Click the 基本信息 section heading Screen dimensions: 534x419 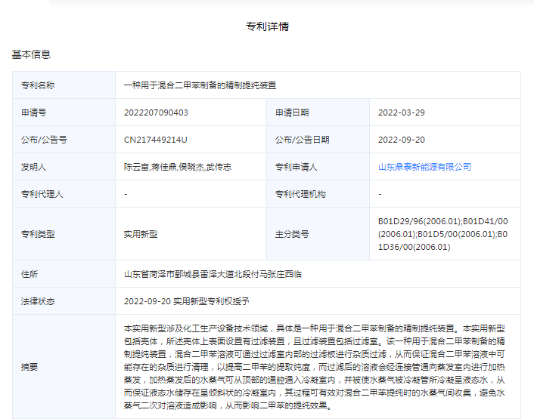[31, 54]
